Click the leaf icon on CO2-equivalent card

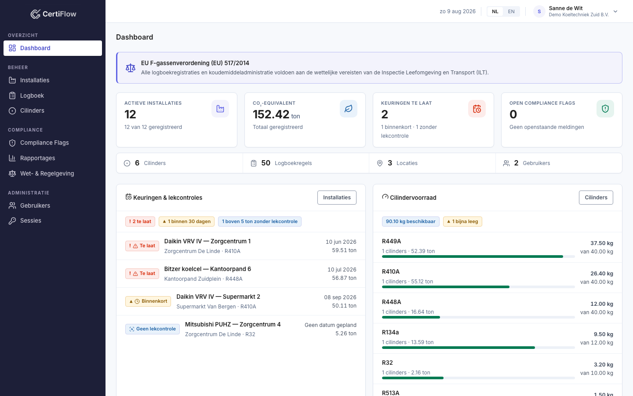349,109
